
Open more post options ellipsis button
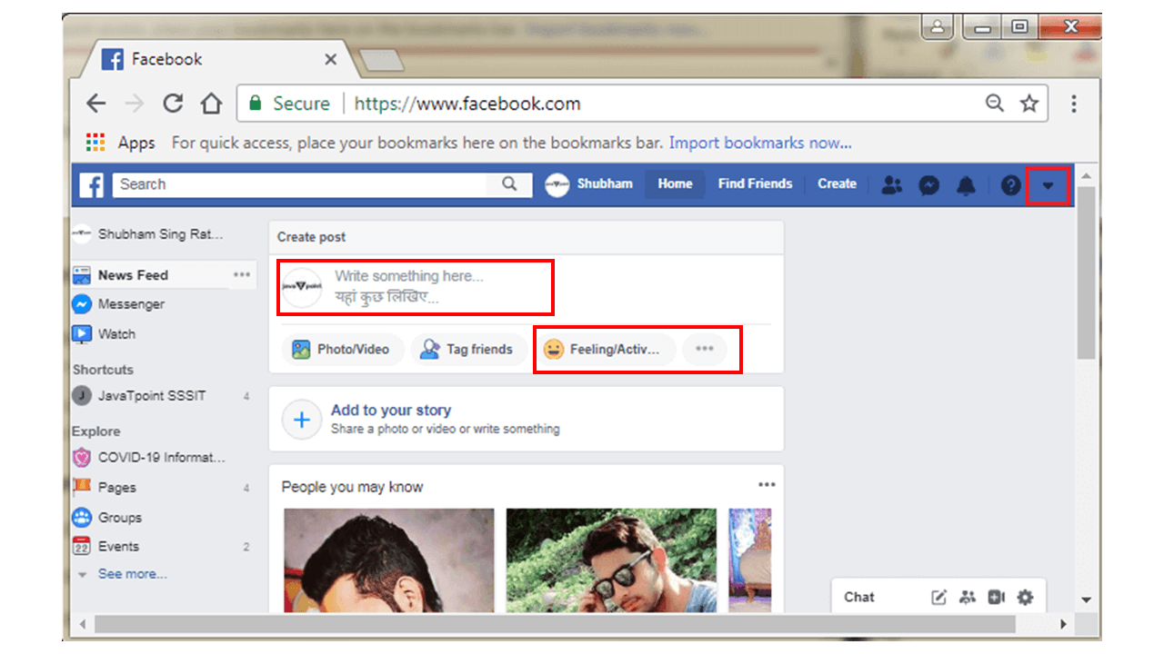click(x=705, y=349)
